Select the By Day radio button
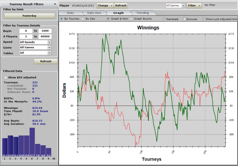 [x=83, y=19]
